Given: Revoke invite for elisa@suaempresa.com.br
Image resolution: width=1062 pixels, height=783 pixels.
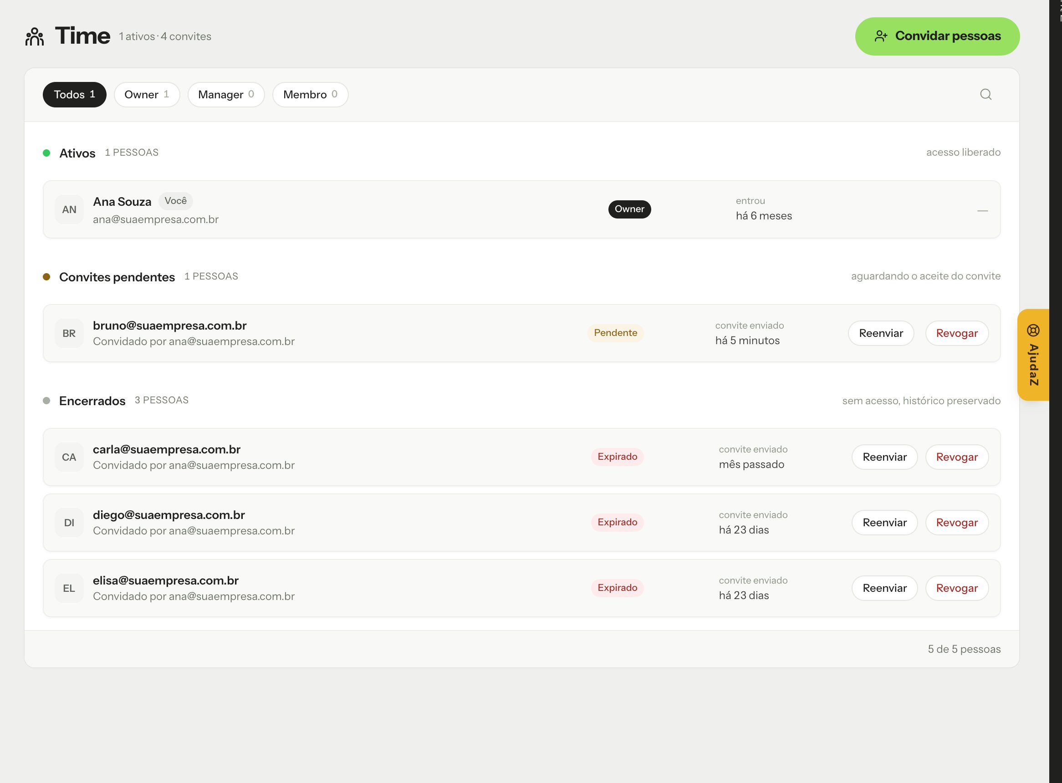Looking at the screenshot, I should click(x=957, y=588).
